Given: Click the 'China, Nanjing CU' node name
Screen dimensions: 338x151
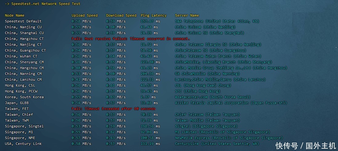Looking at the screenshot, I should point(23,27).
